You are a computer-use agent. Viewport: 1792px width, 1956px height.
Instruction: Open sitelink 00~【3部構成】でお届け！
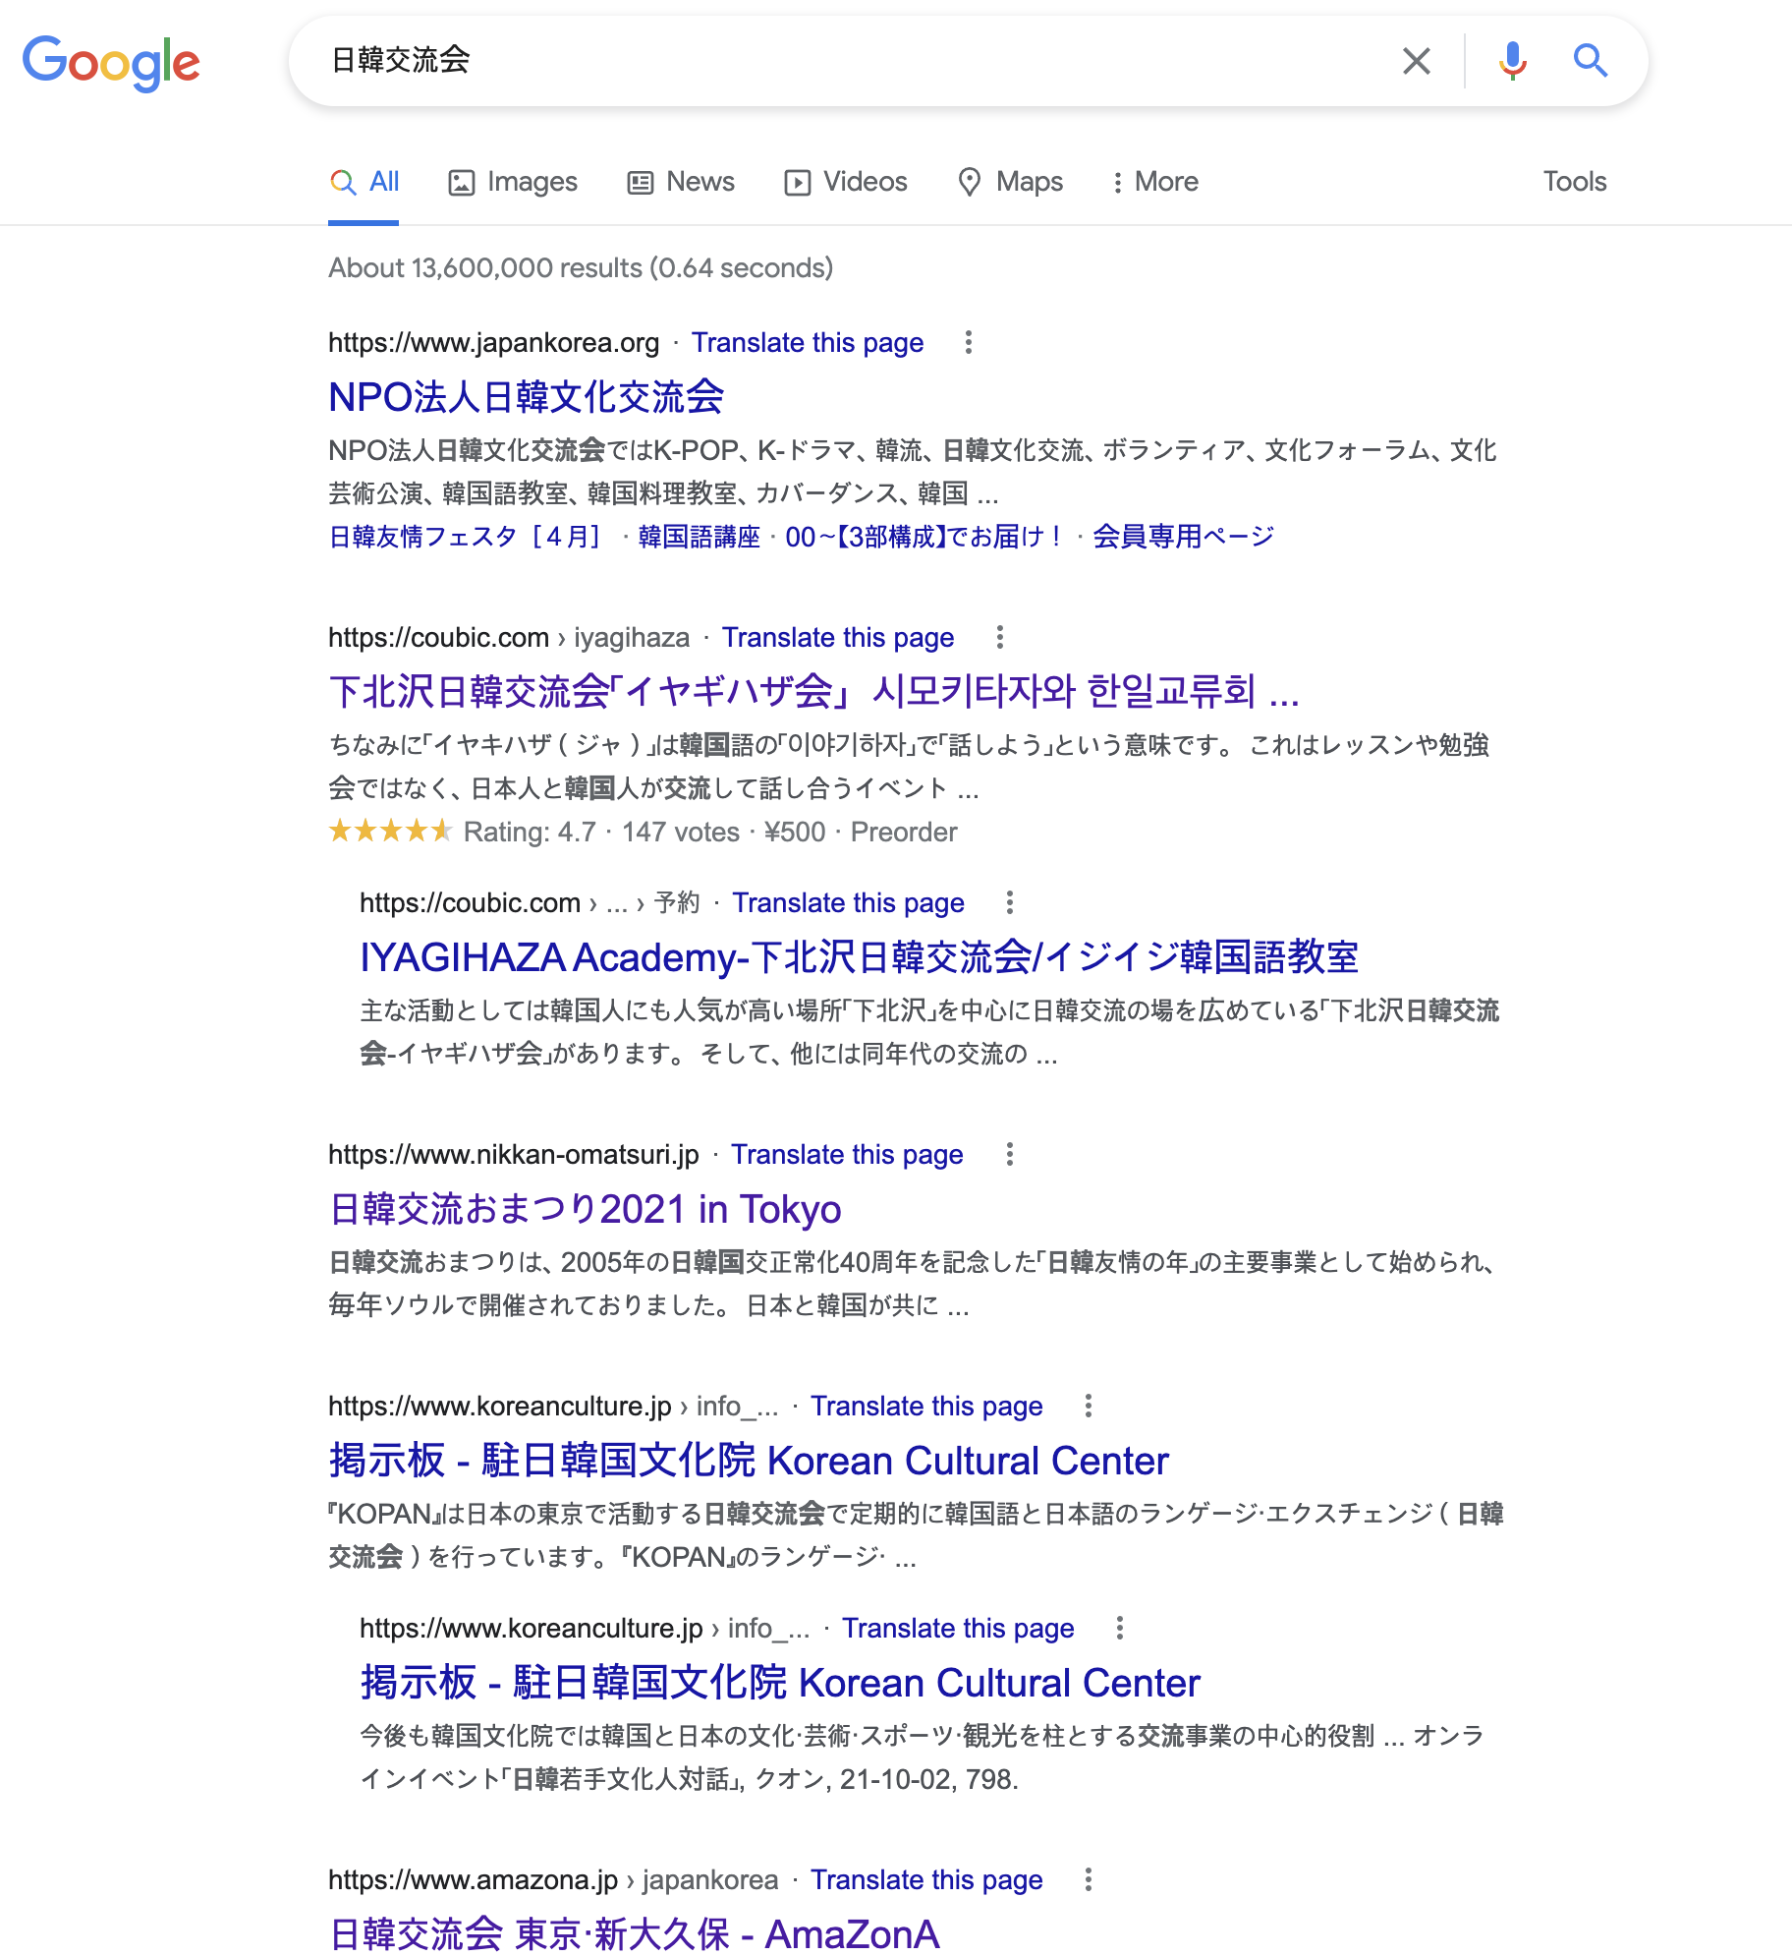[x=925, y=537]
